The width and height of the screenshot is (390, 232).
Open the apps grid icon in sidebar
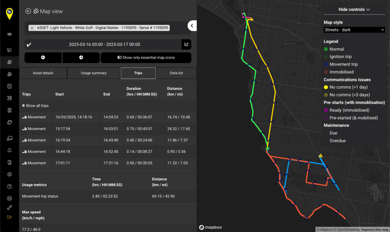tap(10, 34)
